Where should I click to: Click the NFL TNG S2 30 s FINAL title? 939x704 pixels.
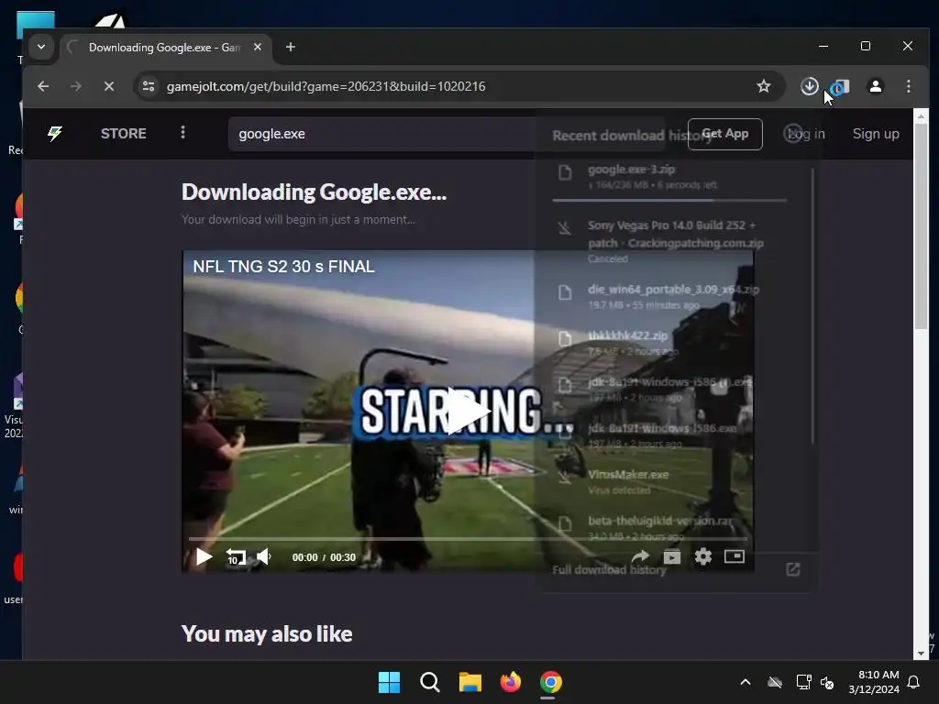coord(284,267)
